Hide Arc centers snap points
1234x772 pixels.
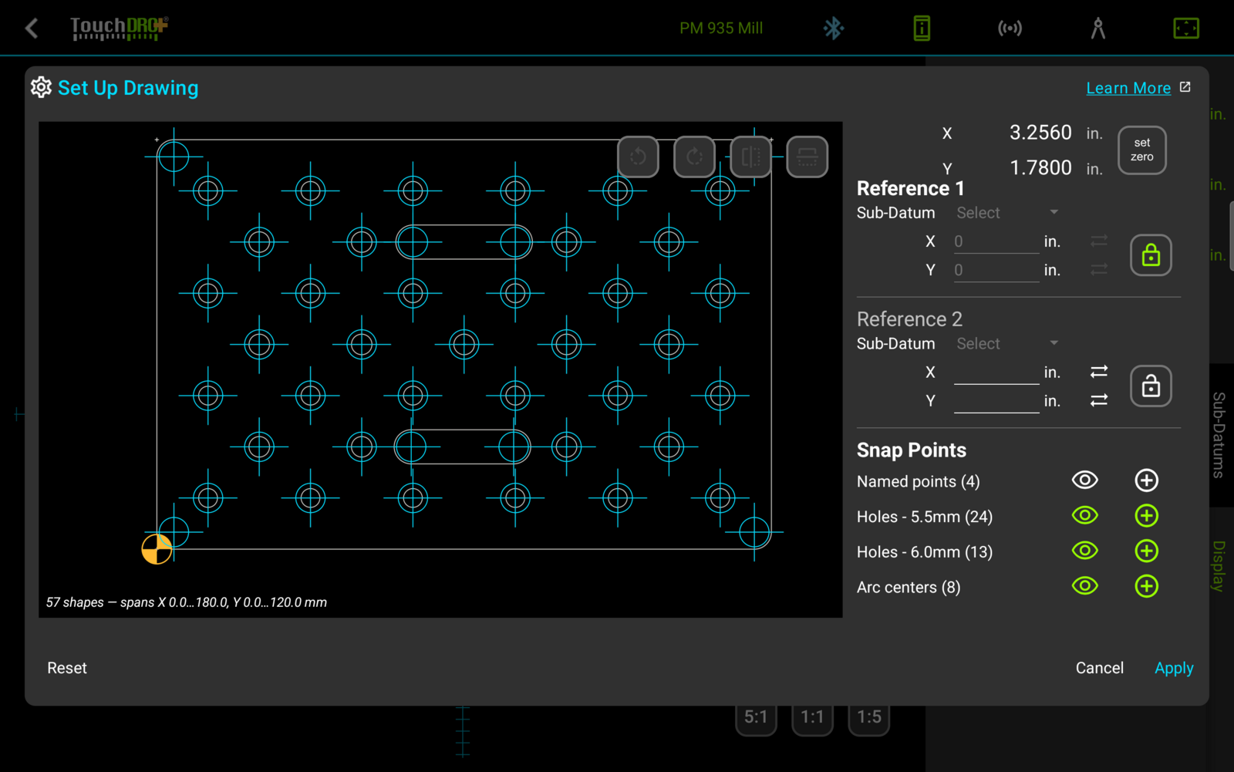point(1085,586)
